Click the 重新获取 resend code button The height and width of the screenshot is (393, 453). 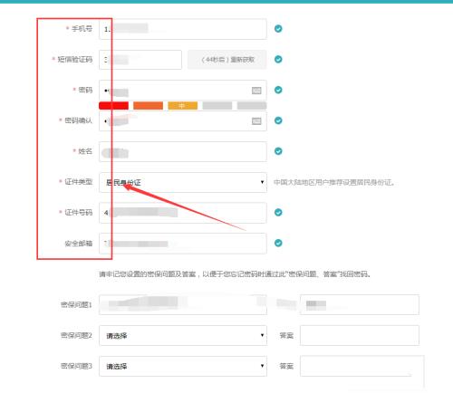(227, 60)
